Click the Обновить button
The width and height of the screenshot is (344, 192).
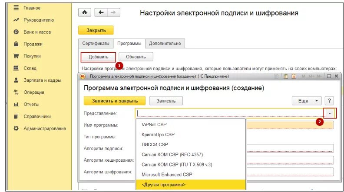tap(136, 57)
